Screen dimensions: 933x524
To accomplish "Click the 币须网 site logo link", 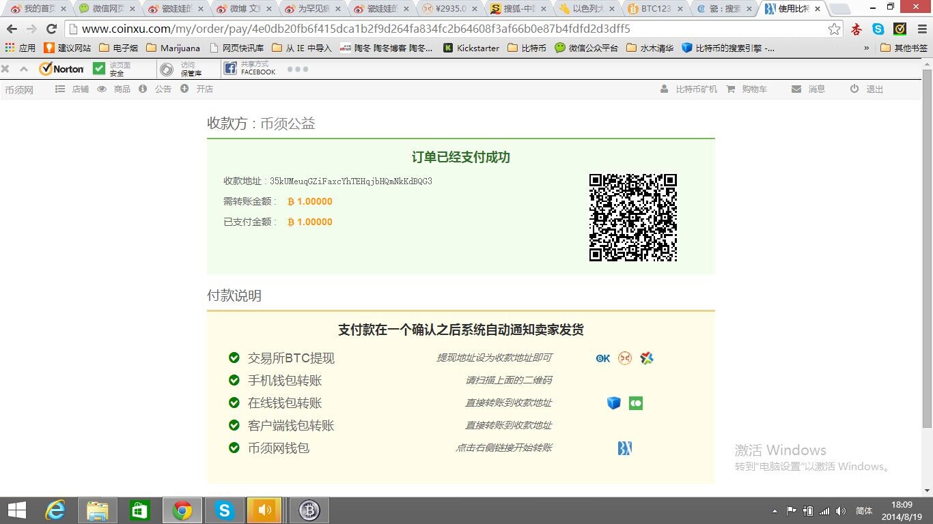I will click(x=19, y=90).
